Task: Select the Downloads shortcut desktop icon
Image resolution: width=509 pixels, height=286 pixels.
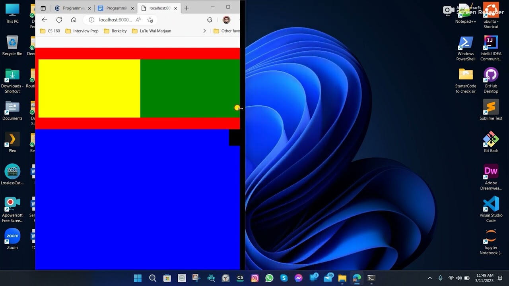Action: 12,81
